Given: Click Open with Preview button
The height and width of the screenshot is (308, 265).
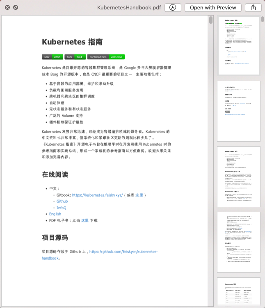Looking at the screenshot, I should pos(213,8).
